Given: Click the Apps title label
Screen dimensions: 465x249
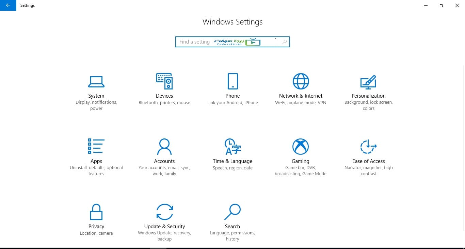Looking at the screenshot, I should pyautogui.click(x=96, y=161).
